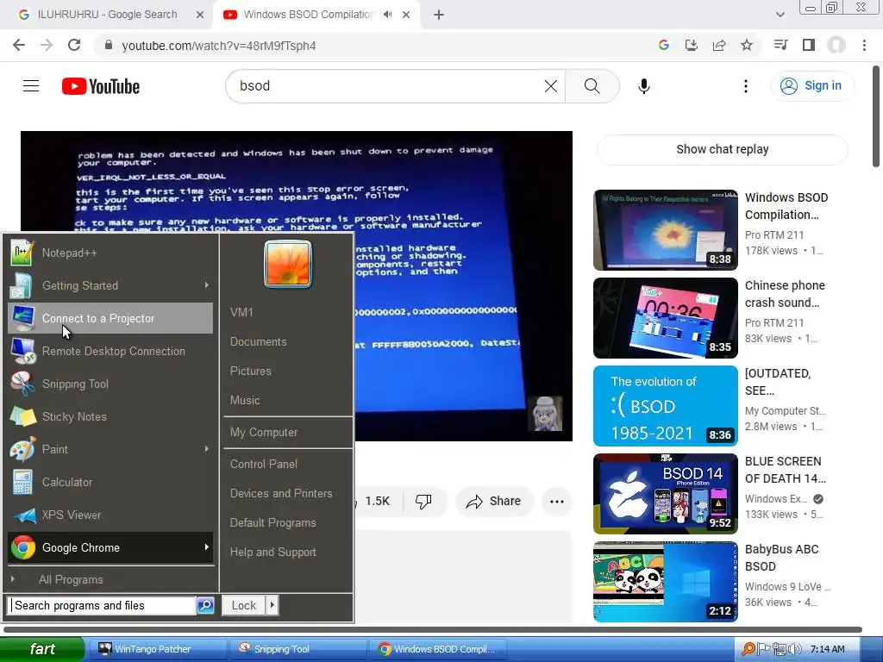Viewport: 883px width, 662px height.
Task: Click the Sign in button
Action: 811,85
